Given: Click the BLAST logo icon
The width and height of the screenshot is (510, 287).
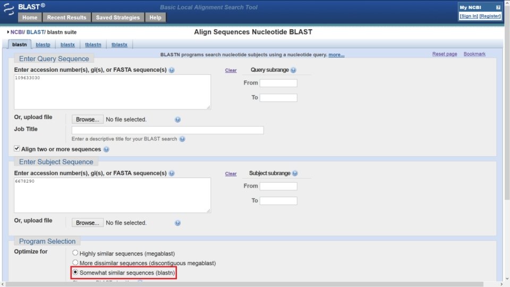Looking at the screenshot, I should (9, 9).
